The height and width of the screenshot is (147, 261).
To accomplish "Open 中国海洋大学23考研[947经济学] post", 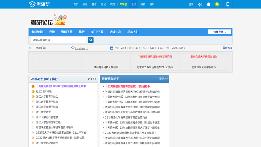I will pyautogui.click(x=132, y=138).
